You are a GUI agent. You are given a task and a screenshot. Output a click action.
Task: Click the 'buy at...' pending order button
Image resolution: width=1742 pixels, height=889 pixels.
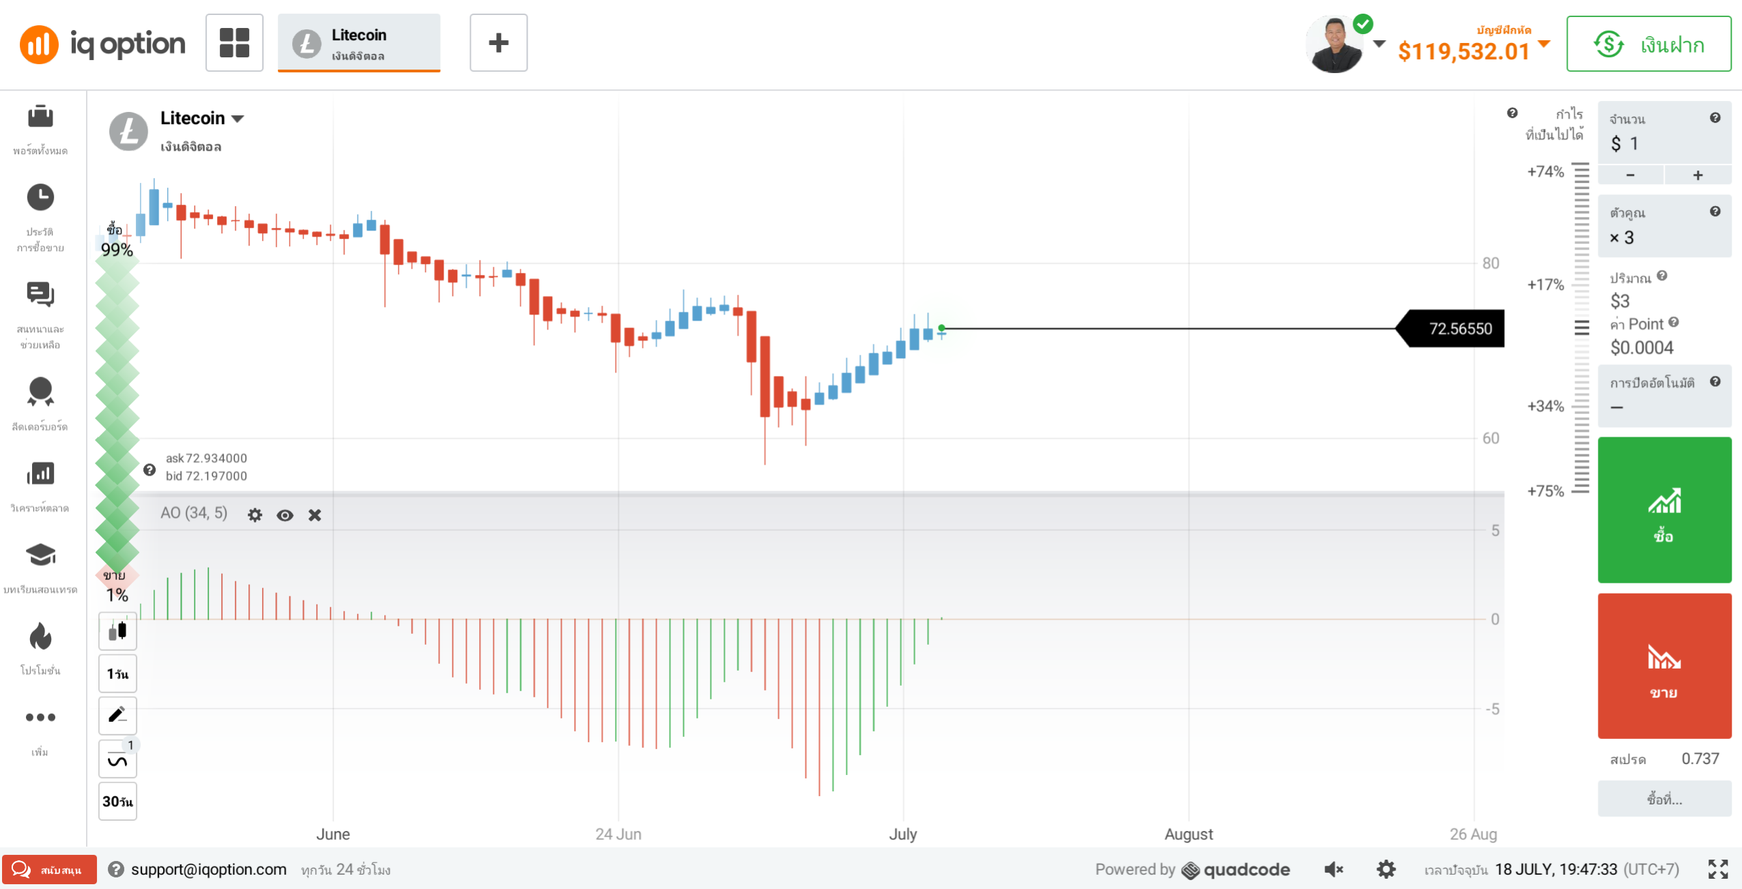click(x=1664, y=798)
